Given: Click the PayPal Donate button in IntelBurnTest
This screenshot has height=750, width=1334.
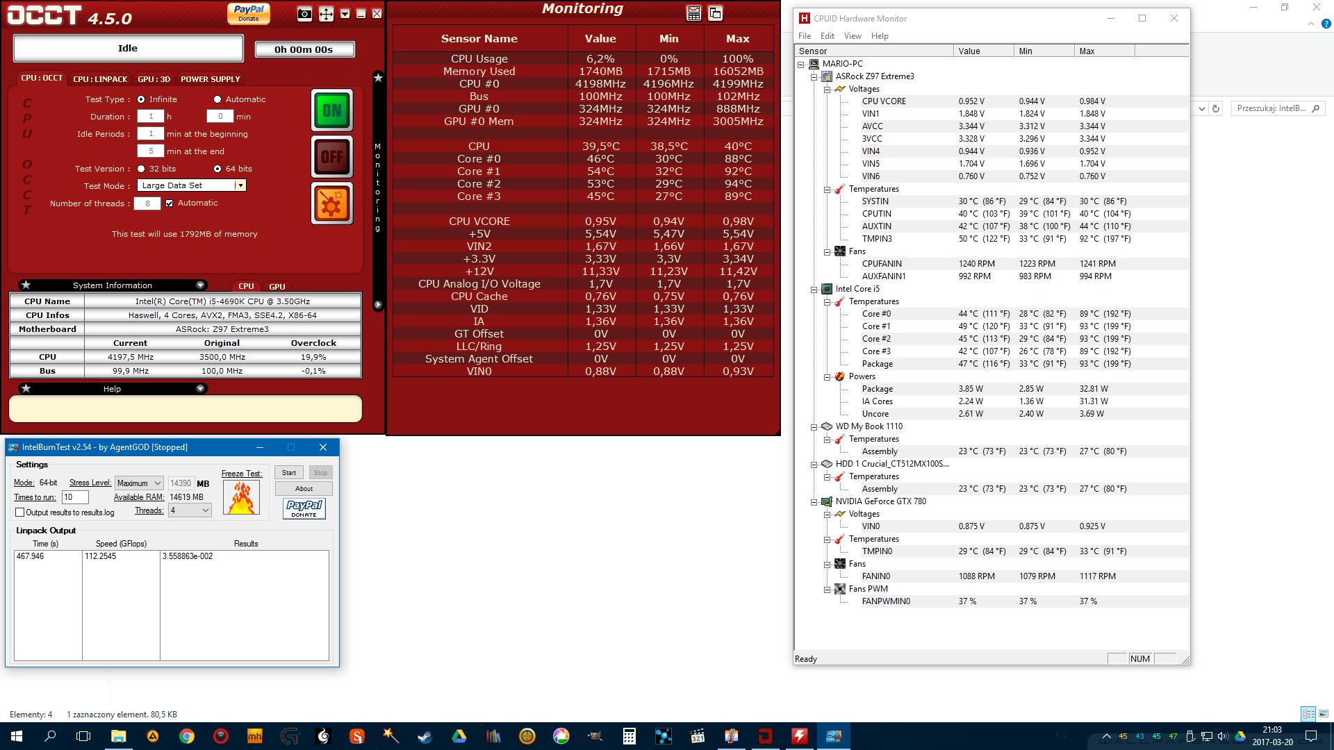Looking at the screenshot, I should (304, 508).
